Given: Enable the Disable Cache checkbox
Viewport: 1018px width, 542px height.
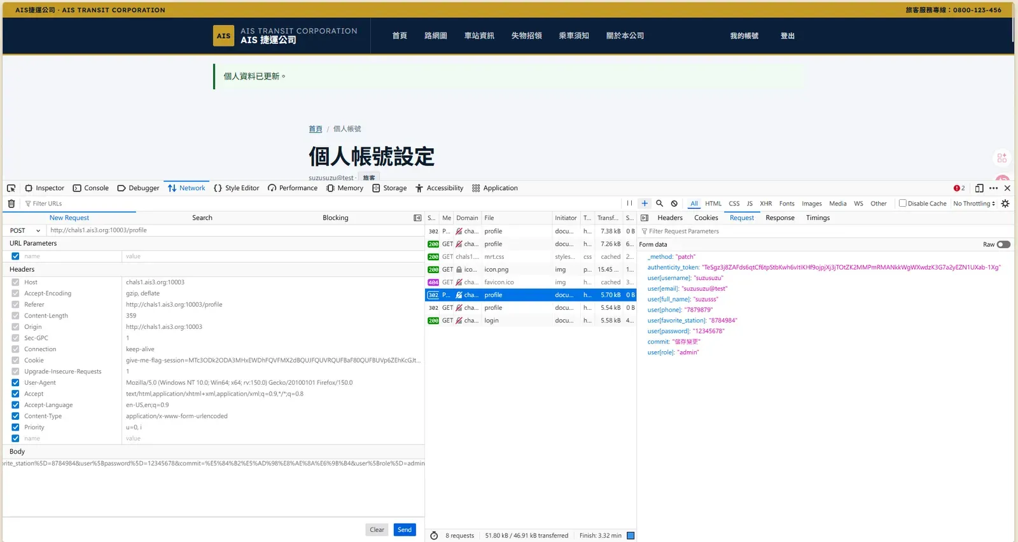Looking at the screenshot, I should click(x=902, y=204).
